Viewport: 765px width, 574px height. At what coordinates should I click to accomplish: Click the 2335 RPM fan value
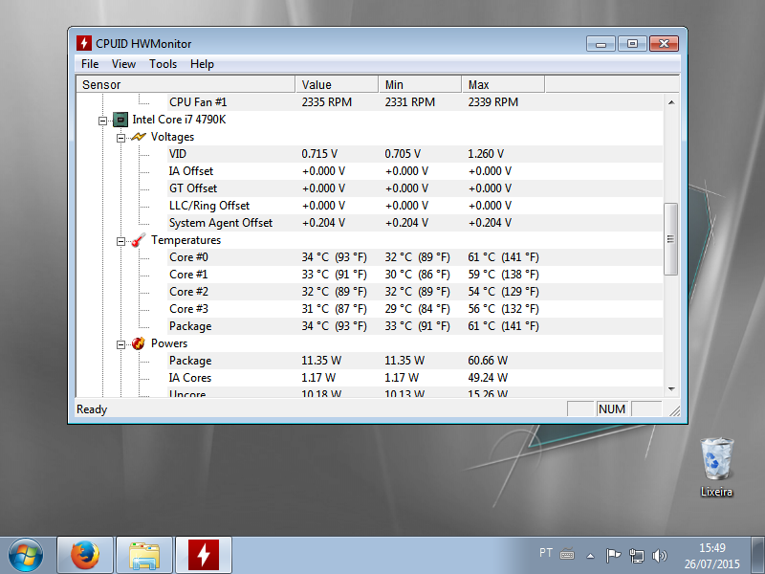point(326,102)
